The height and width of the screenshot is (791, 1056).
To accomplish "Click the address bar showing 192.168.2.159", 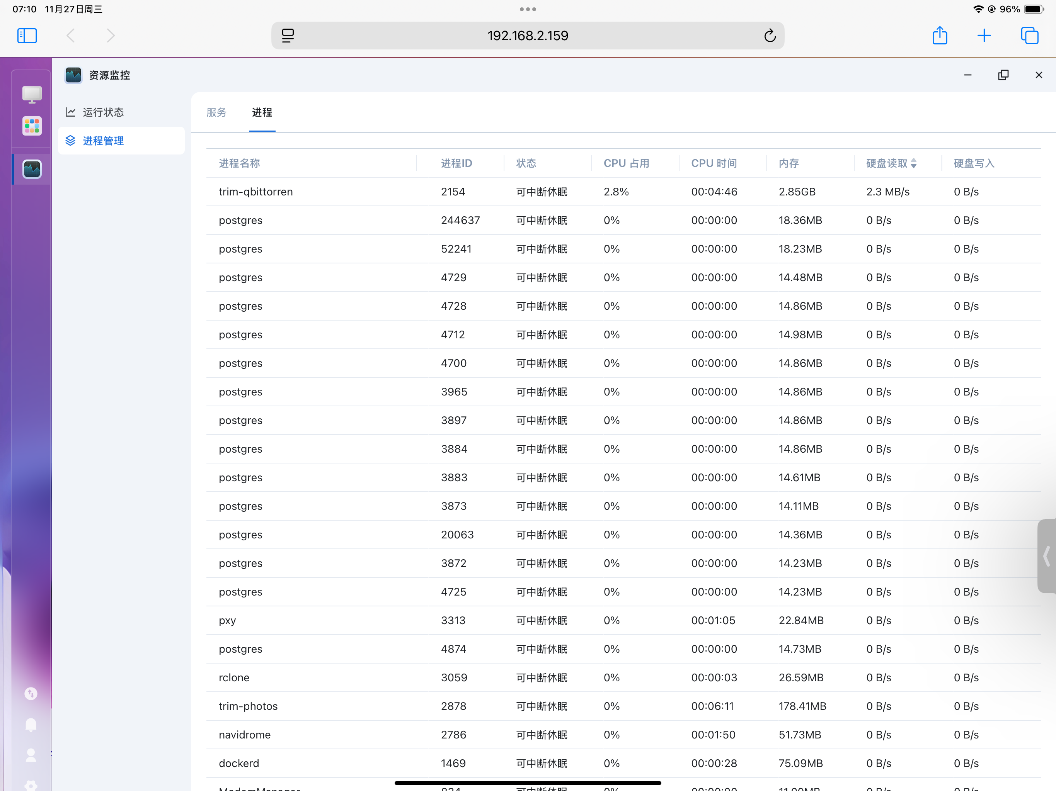I will [x=528, y=36].
